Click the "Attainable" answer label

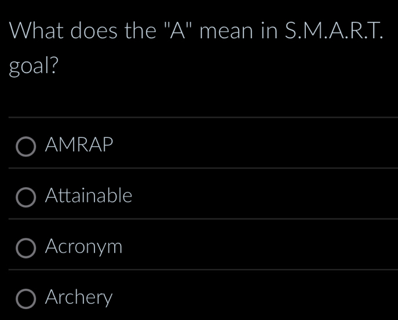coord(89,196)
